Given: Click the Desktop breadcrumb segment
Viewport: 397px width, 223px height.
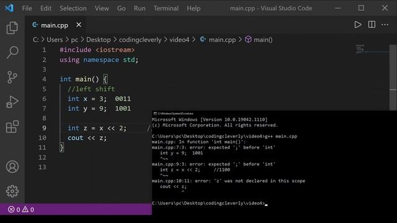Looking at the screenshot, I should (x=99, y=40).
